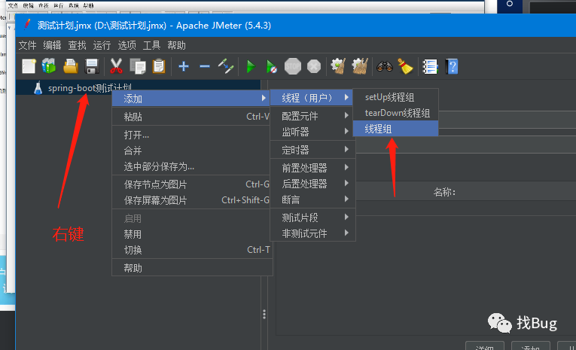Select 禁用 in context menu
Viewport: 576px width, 350px height.
tap(192, 234)
